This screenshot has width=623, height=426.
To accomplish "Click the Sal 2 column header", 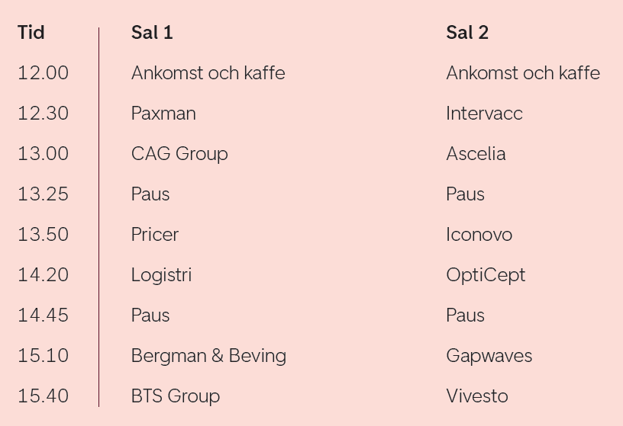I will [467, 33].
